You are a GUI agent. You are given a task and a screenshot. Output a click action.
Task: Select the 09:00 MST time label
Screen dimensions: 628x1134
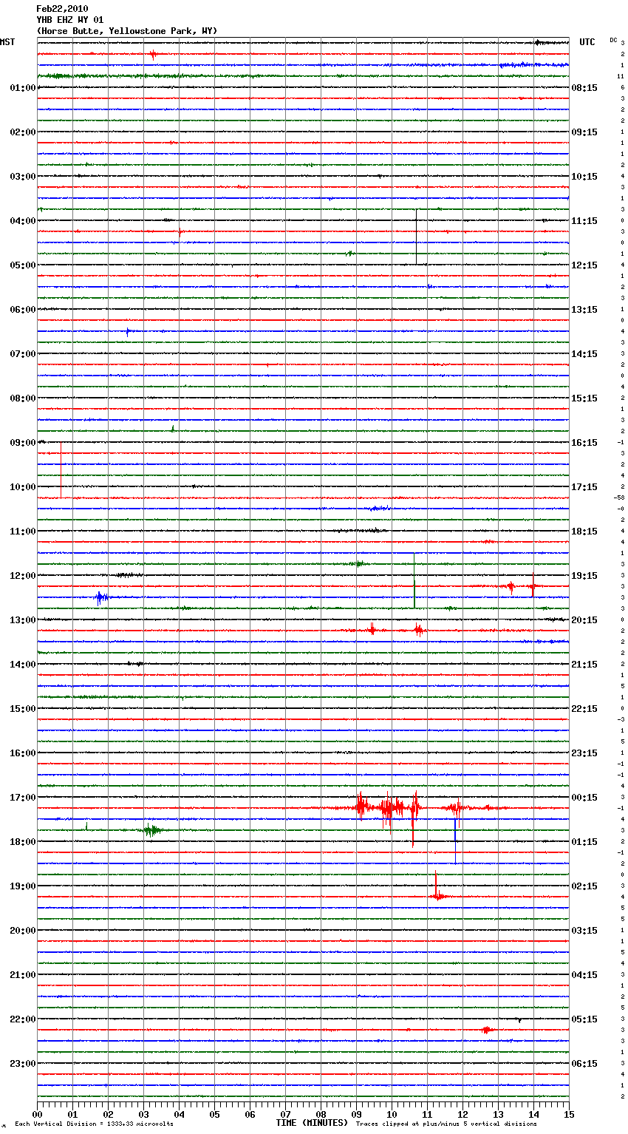[x=22, y=443]
